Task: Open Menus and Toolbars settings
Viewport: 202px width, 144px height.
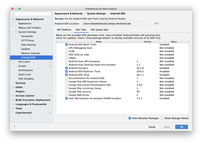Action: (30, 28)
